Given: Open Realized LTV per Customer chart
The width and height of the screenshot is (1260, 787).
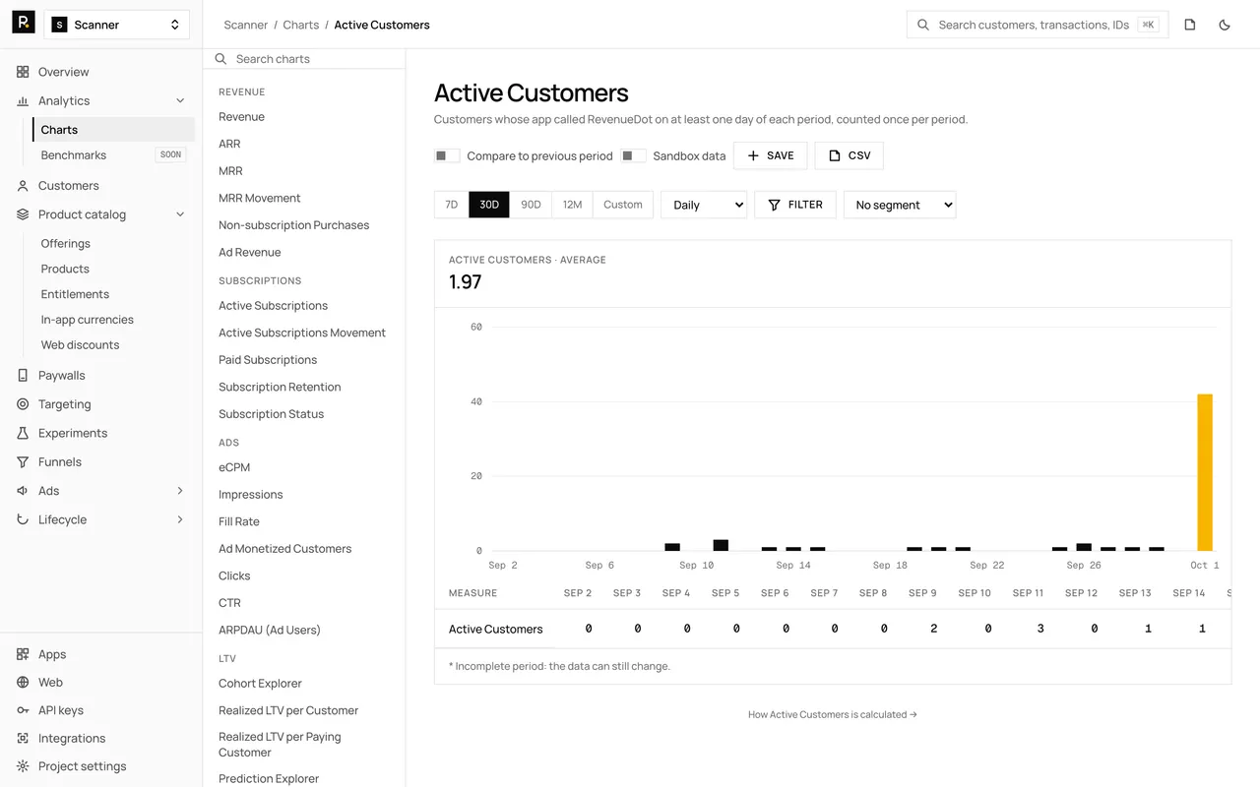Looking at the screenshot, I should point(288,710).
